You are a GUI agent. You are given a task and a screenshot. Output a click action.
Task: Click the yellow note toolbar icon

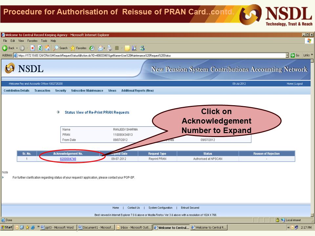127,48
